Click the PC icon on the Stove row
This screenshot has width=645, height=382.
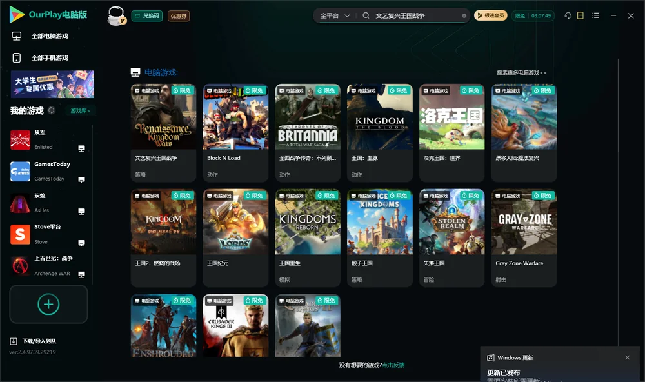(x=81, y=243)
